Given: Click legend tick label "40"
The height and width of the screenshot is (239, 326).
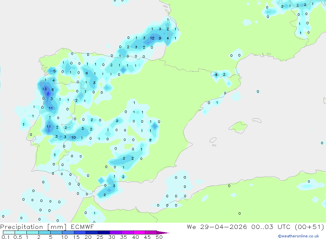Looking at the screenshot, I should point(135,237).
